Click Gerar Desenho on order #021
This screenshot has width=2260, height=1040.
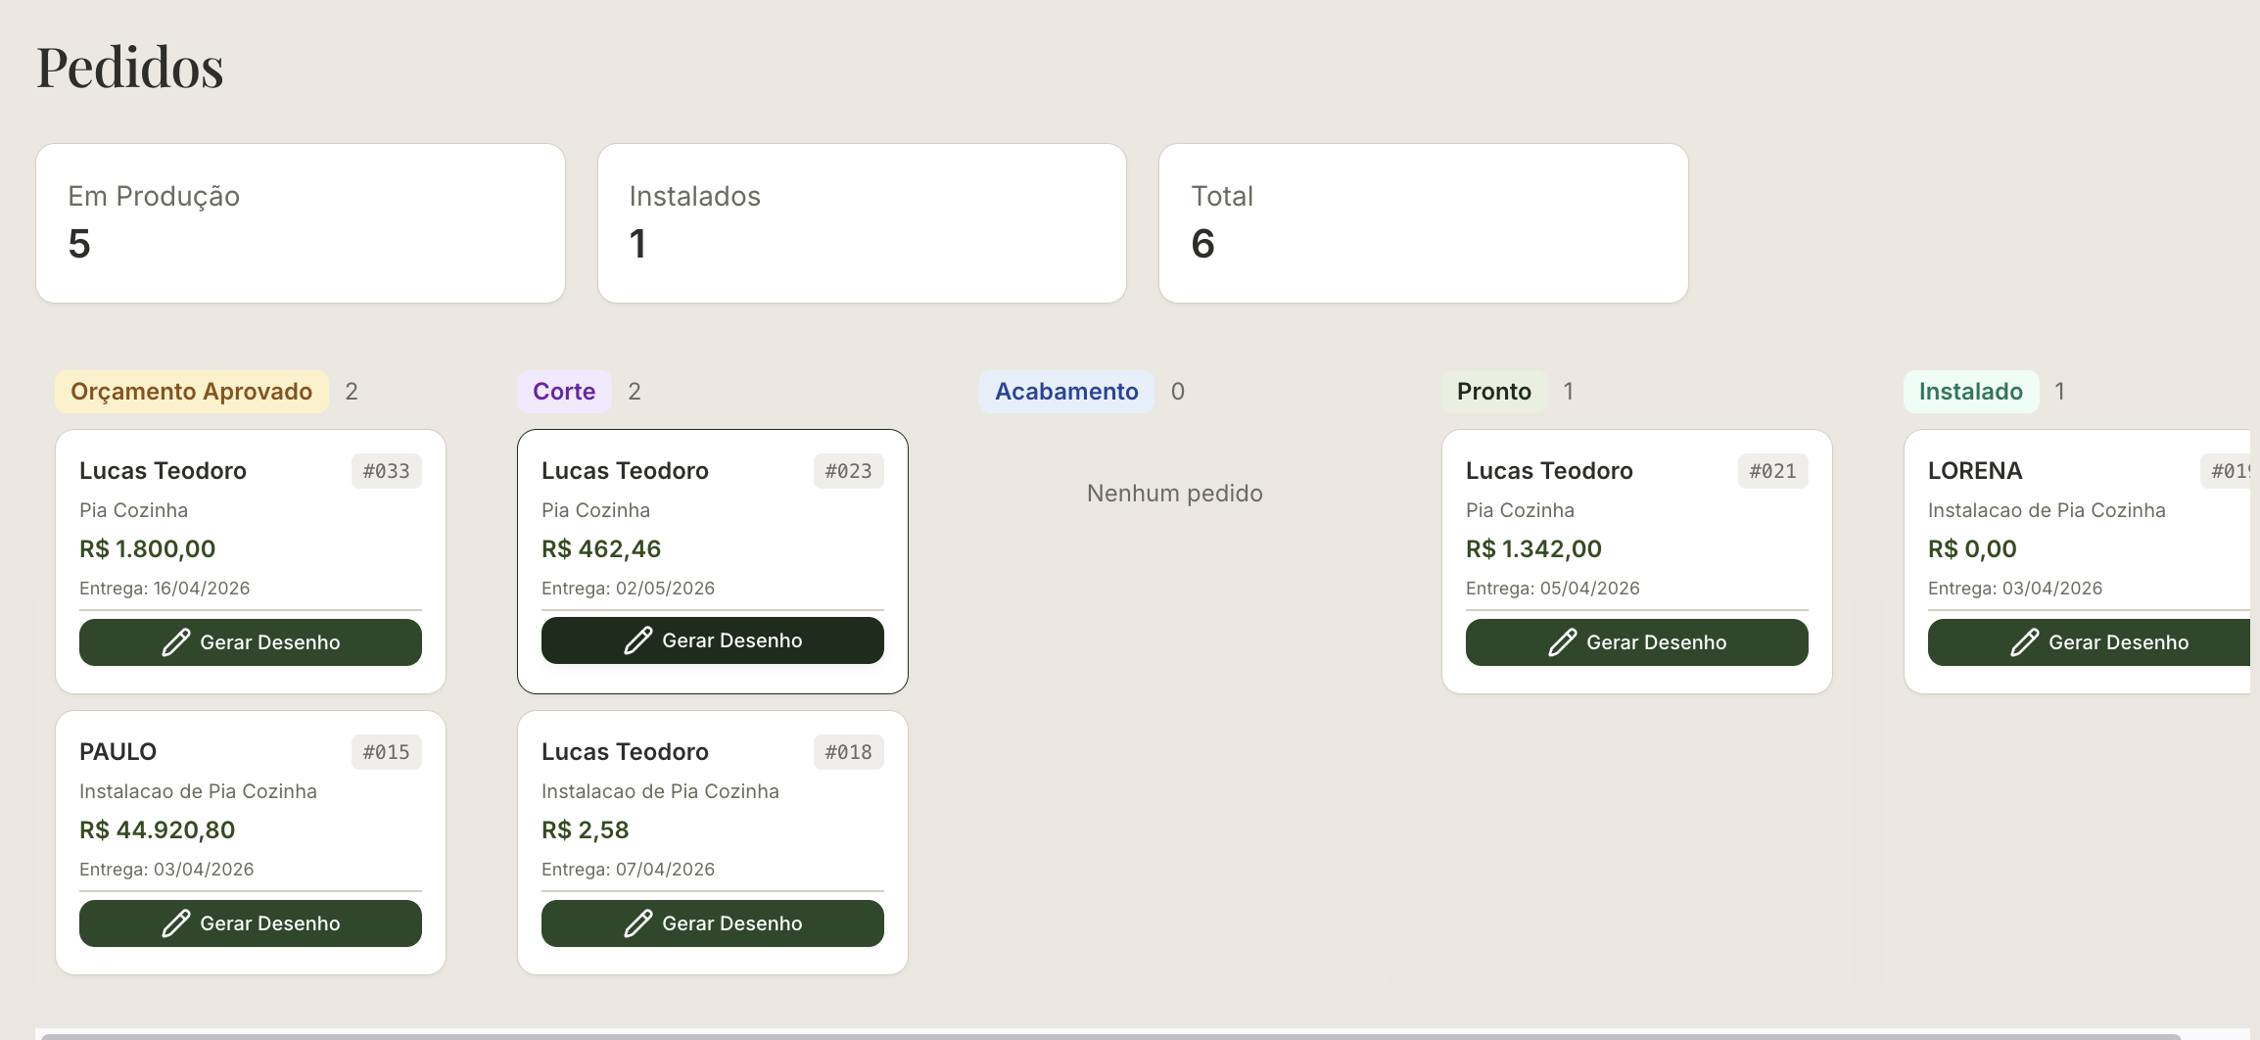coord(1637,642)
